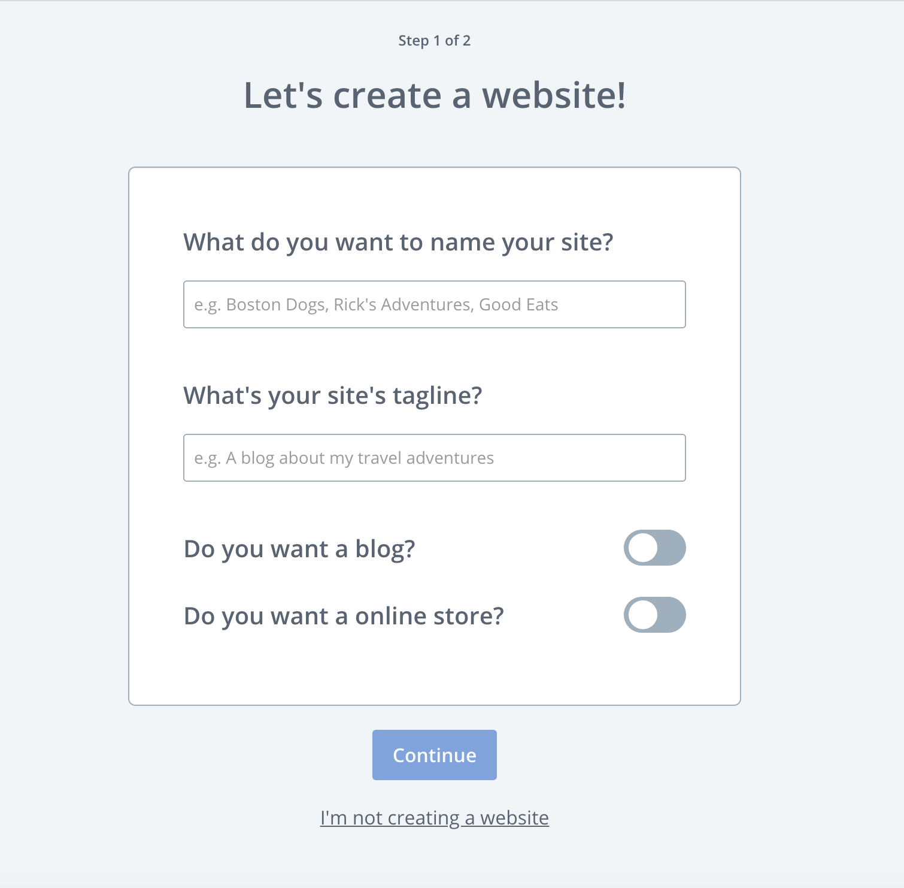Click the 'Let's create a website!' heading

pyautogui.click(x=434, y=95)
